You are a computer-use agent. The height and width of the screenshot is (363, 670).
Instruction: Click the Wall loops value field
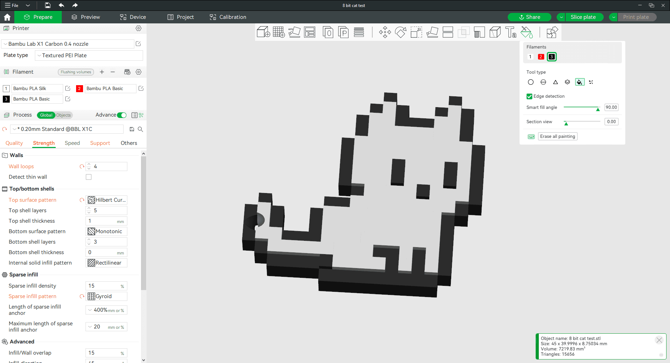tap(106, 166)
